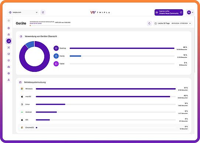200x143 pixels.
Task: Click the macOS usage bar
Action: click(x=103, y=97)
